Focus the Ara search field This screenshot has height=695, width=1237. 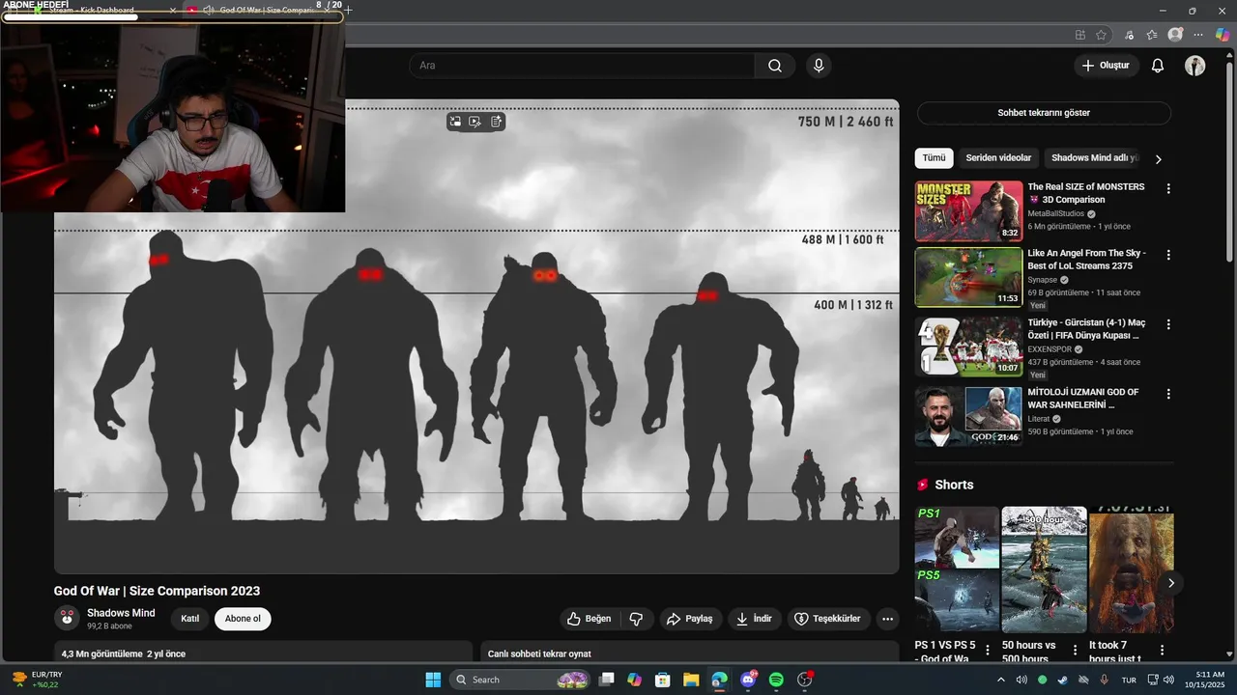[x=582, y=66]
